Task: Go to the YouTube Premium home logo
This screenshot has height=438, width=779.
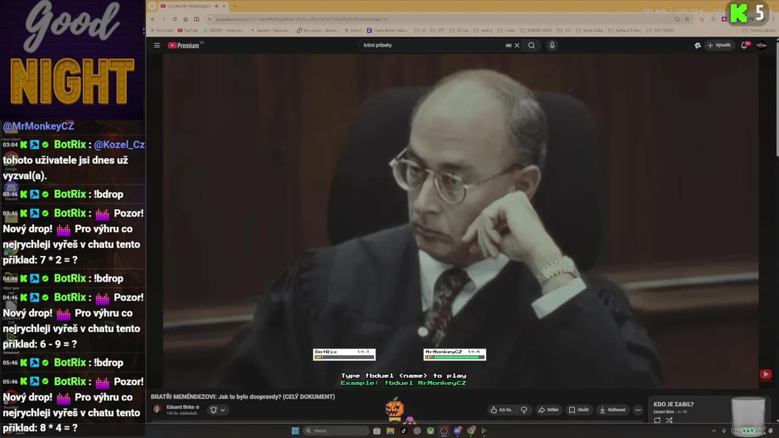Action: coord(185,45)
